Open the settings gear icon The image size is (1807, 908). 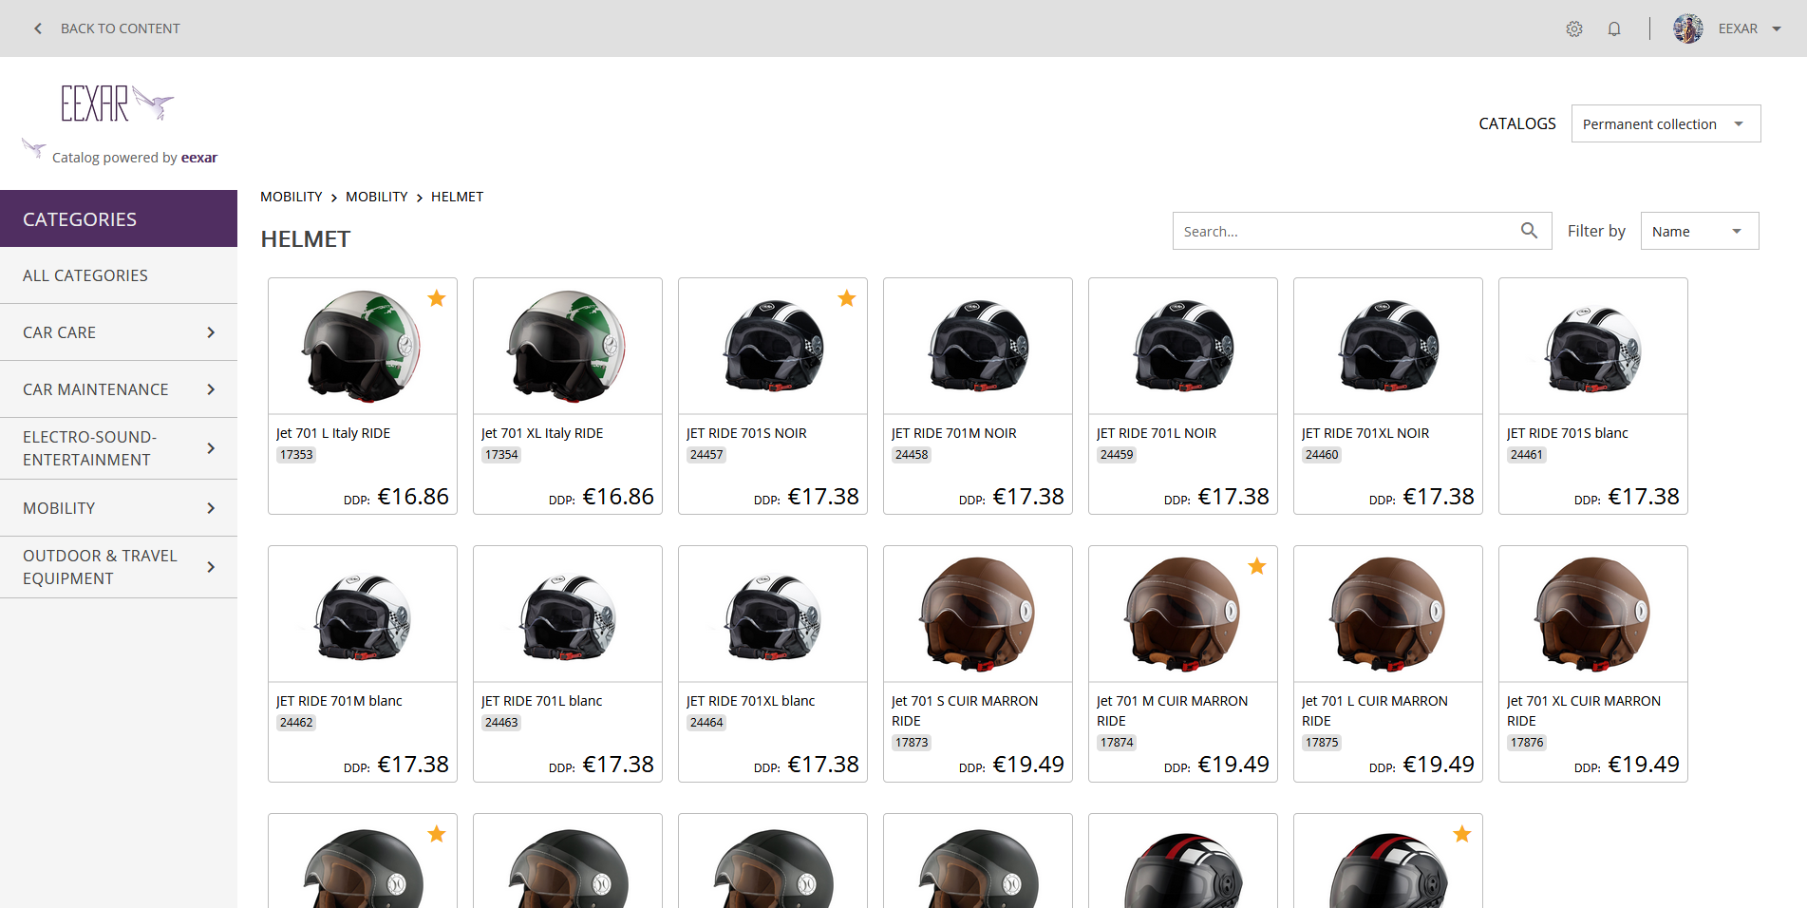(x=1574, y=28)
